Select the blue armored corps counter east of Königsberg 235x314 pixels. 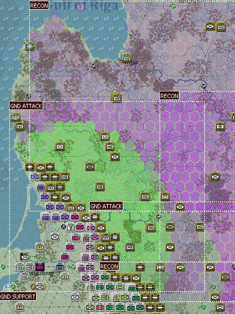point(60,267)
